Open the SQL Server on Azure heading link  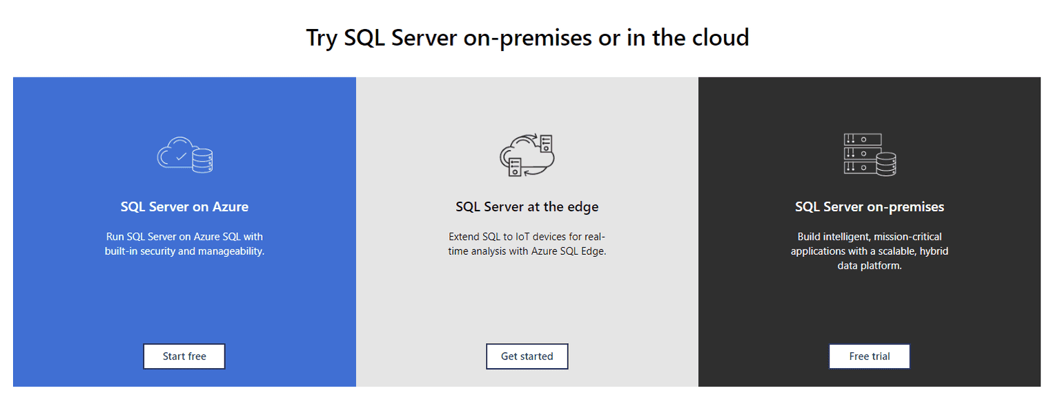tap(184, 206)
